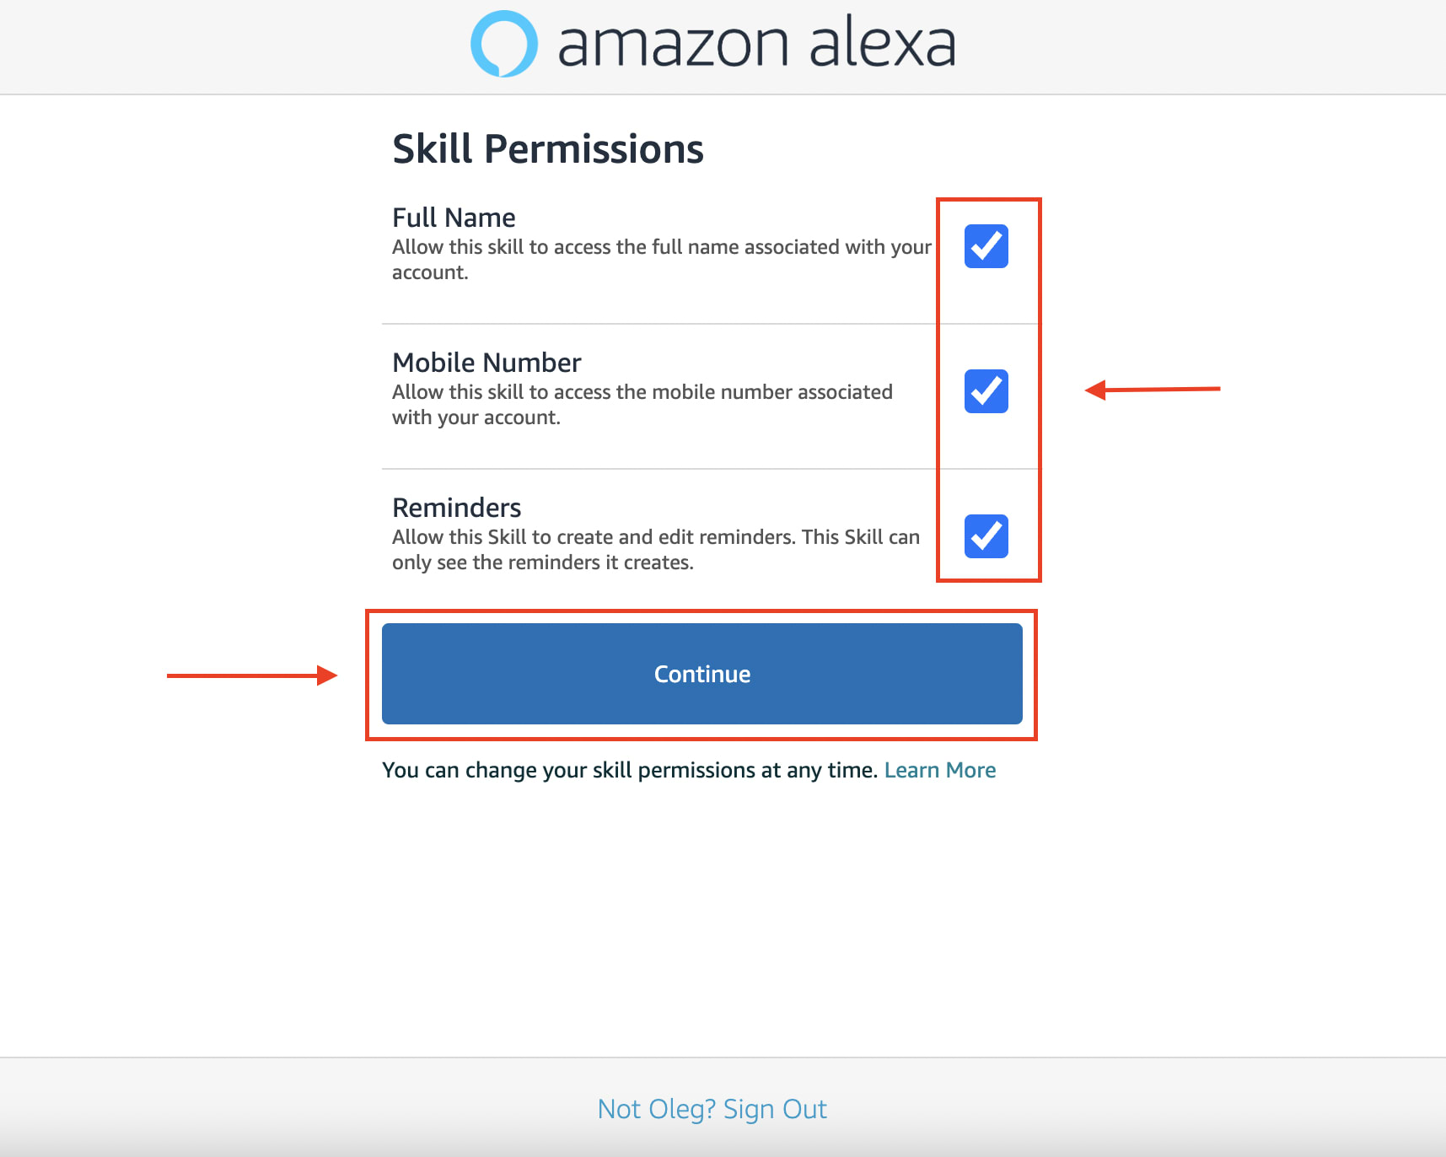Click divider line between Full Name and Mobile Number
The image size is (1446, 1157).
click(x=658, y=324)
